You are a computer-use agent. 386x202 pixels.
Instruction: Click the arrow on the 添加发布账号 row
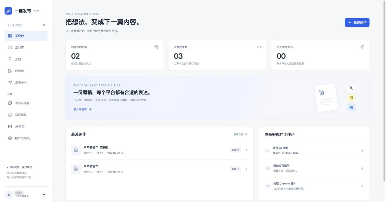point(362,168)
